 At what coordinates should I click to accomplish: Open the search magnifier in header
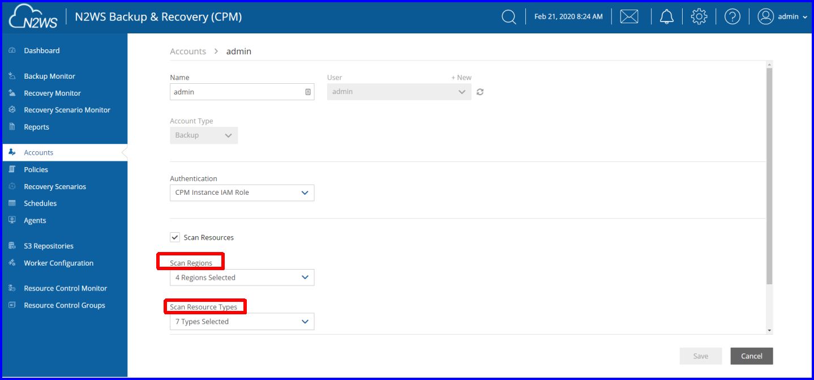click(x=509, y=17)
